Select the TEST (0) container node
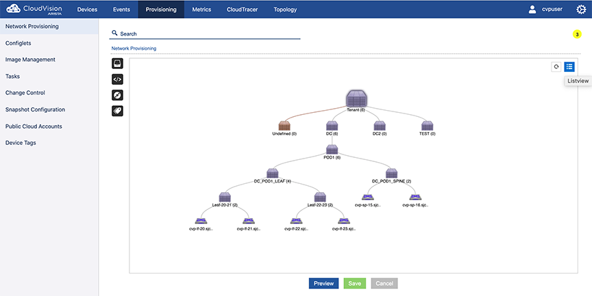The width and height of the screenshot is (592, 296). tap(427, 126)
